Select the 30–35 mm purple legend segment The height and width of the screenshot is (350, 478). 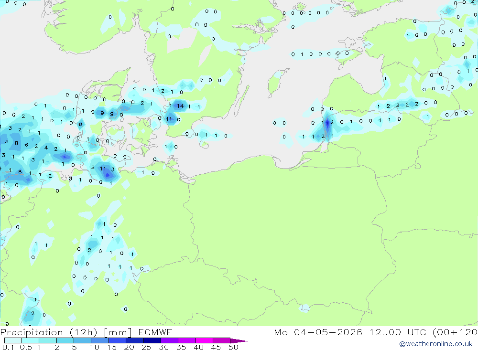click(170, 340)
